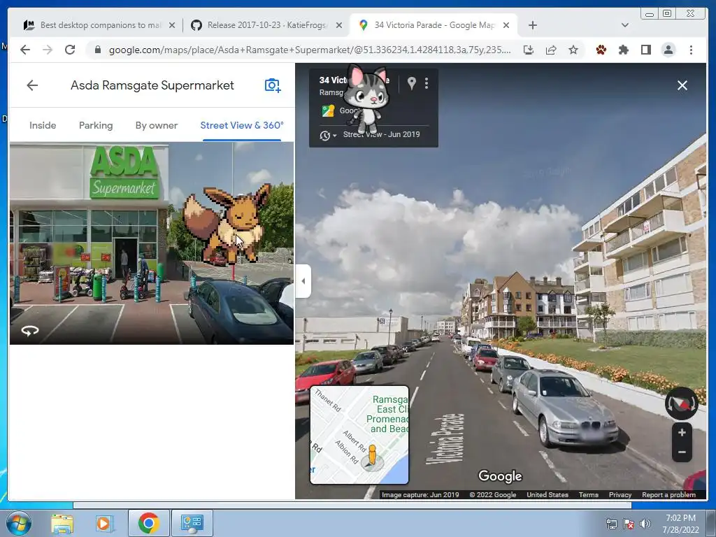Viewport: 716px width, 537px height.
Task: Close the 34 Victoria Parade Maps tab
Action: [506, 25]
